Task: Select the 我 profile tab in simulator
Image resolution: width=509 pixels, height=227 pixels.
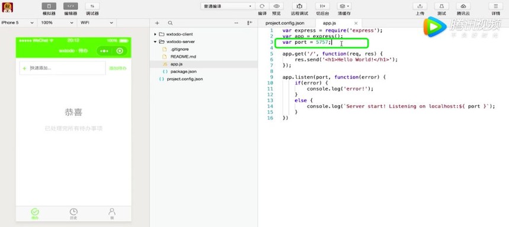Action: point(112,214)
